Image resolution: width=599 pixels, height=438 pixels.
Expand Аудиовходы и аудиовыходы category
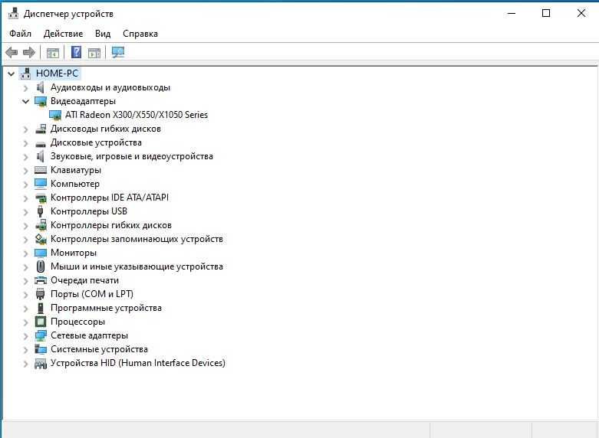[25, 88]
